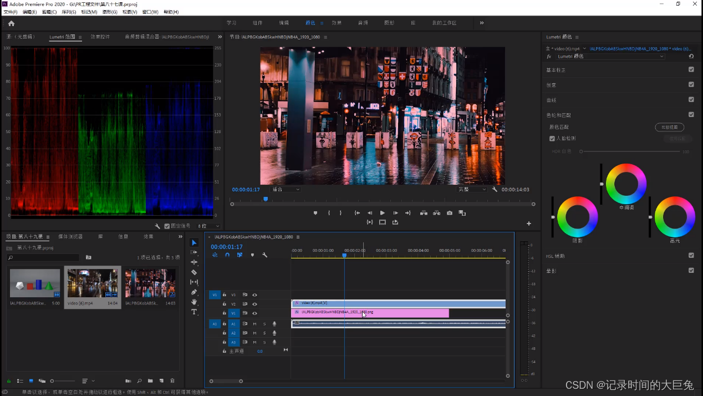Open the 完整 playback resolution dropdown
This screenshot has height=396, width=703.
click(x=472, y=190)
